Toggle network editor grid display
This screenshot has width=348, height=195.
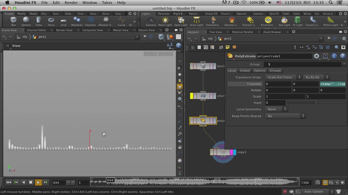click(x=328, y=47)
